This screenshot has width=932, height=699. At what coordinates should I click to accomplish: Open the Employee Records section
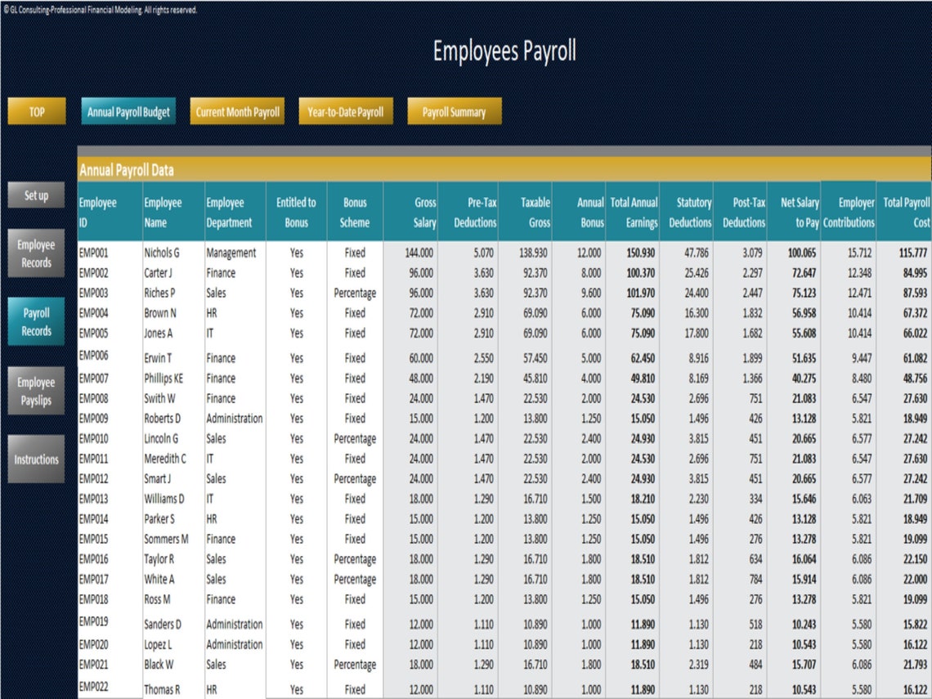36,253
